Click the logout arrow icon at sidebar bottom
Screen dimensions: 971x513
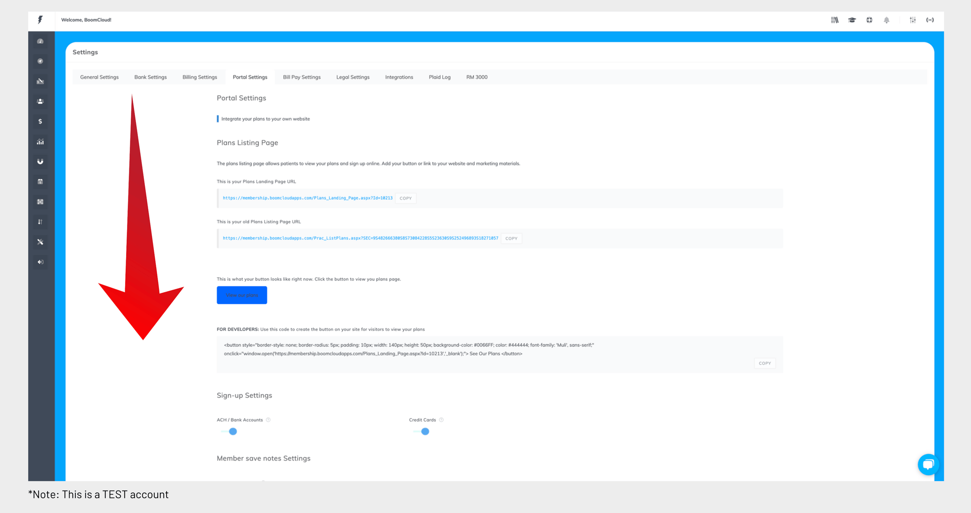point(40,262)
